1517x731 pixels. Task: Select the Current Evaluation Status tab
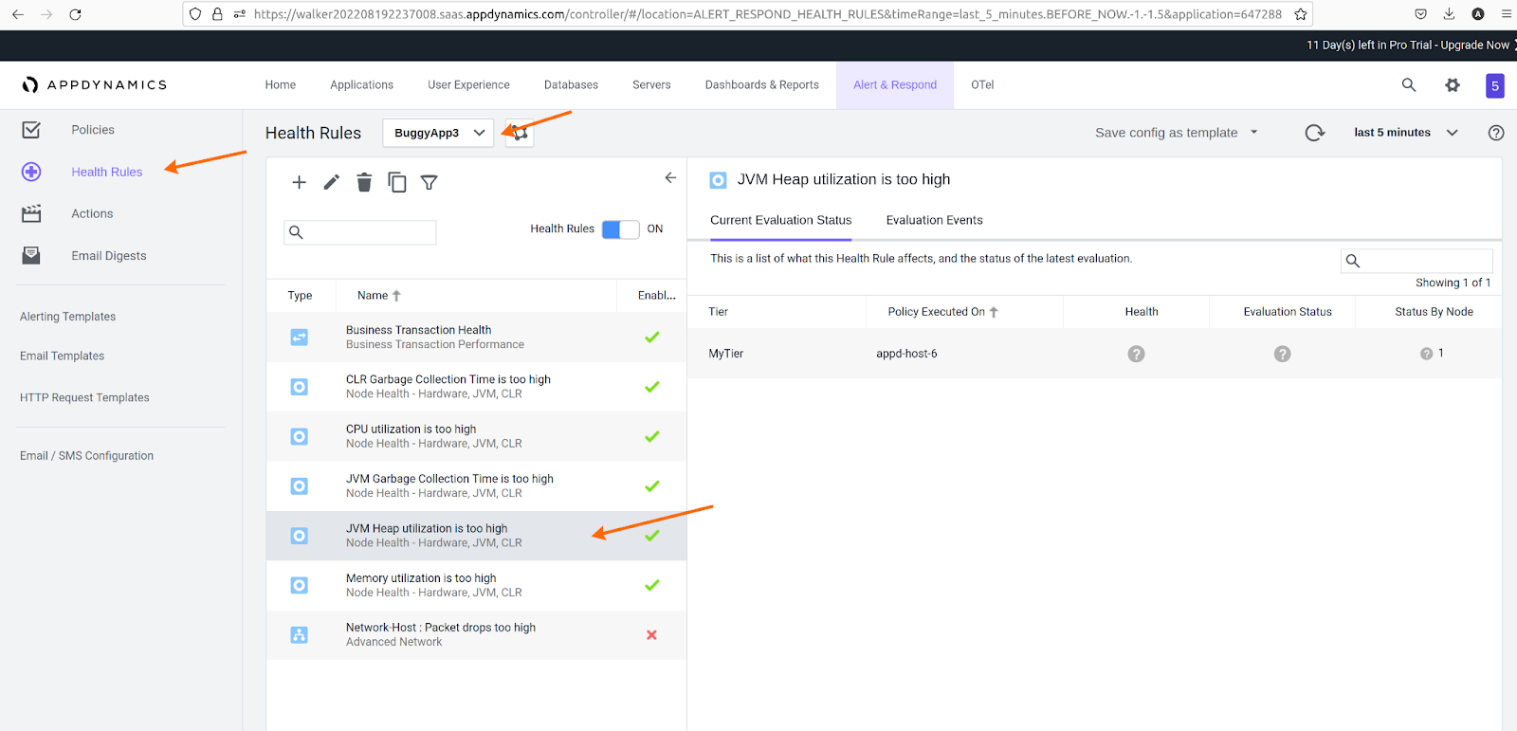coord(781,220)
